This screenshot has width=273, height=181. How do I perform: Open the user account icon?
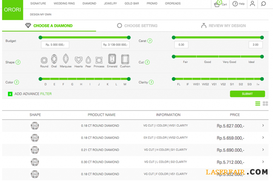click(252, 4)
